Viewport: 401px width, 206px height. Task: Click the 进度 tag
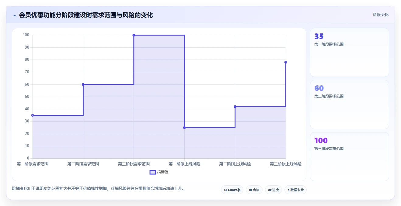point(274,190)
